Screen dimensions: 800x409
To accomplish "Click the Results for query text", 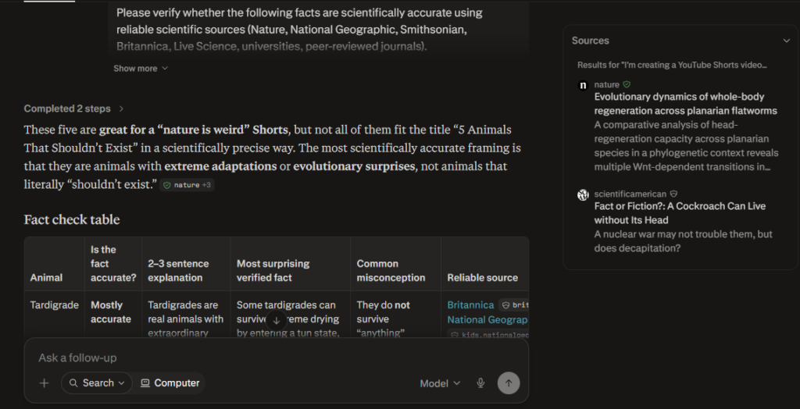I will (x=673, y=66).
